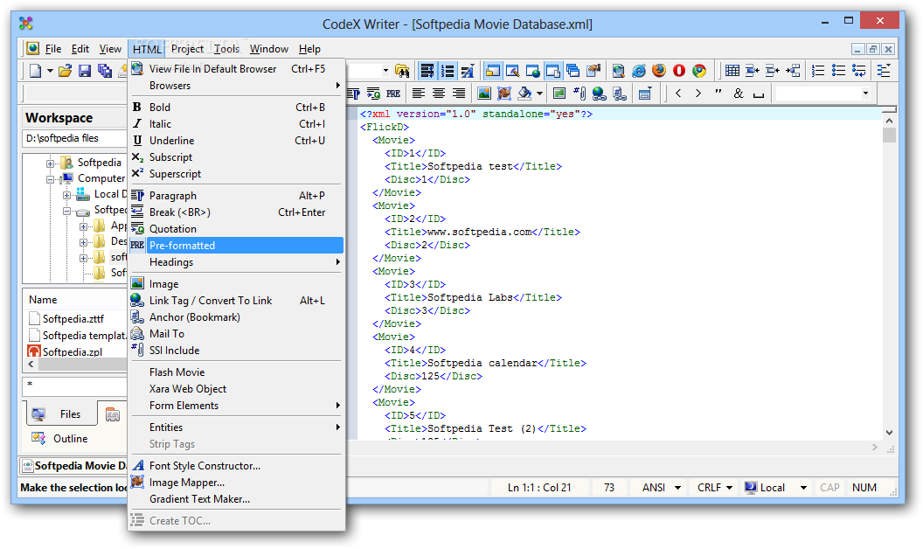The width and height of the screenshot is (923, 549).
Task: Click the cascade windows icon
Action: pyautogui.click(x=573, y=72)
